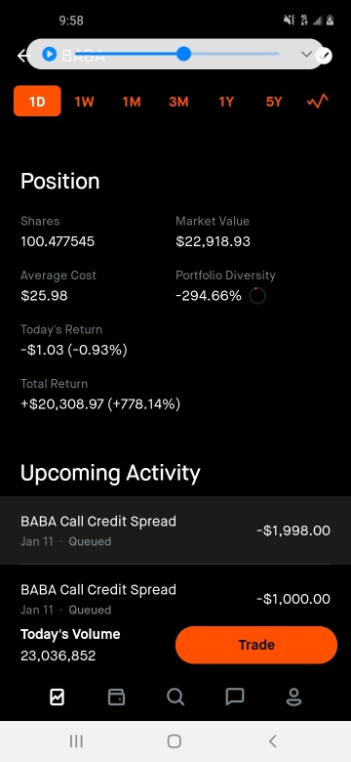Open the wallet cash tab icon
The width and height of the screenshot is (351, 762).
(116, 698)
